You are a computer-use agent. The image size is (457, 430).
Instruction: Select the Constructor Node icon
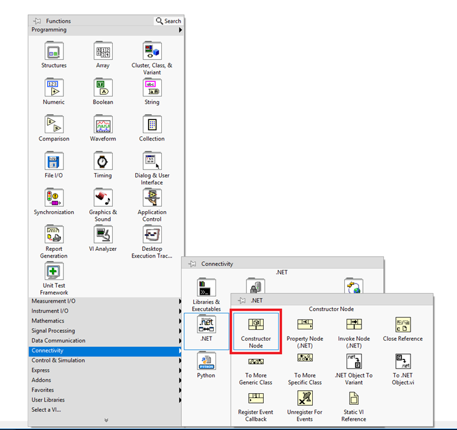pyautogui.click(x=255, y=324)
